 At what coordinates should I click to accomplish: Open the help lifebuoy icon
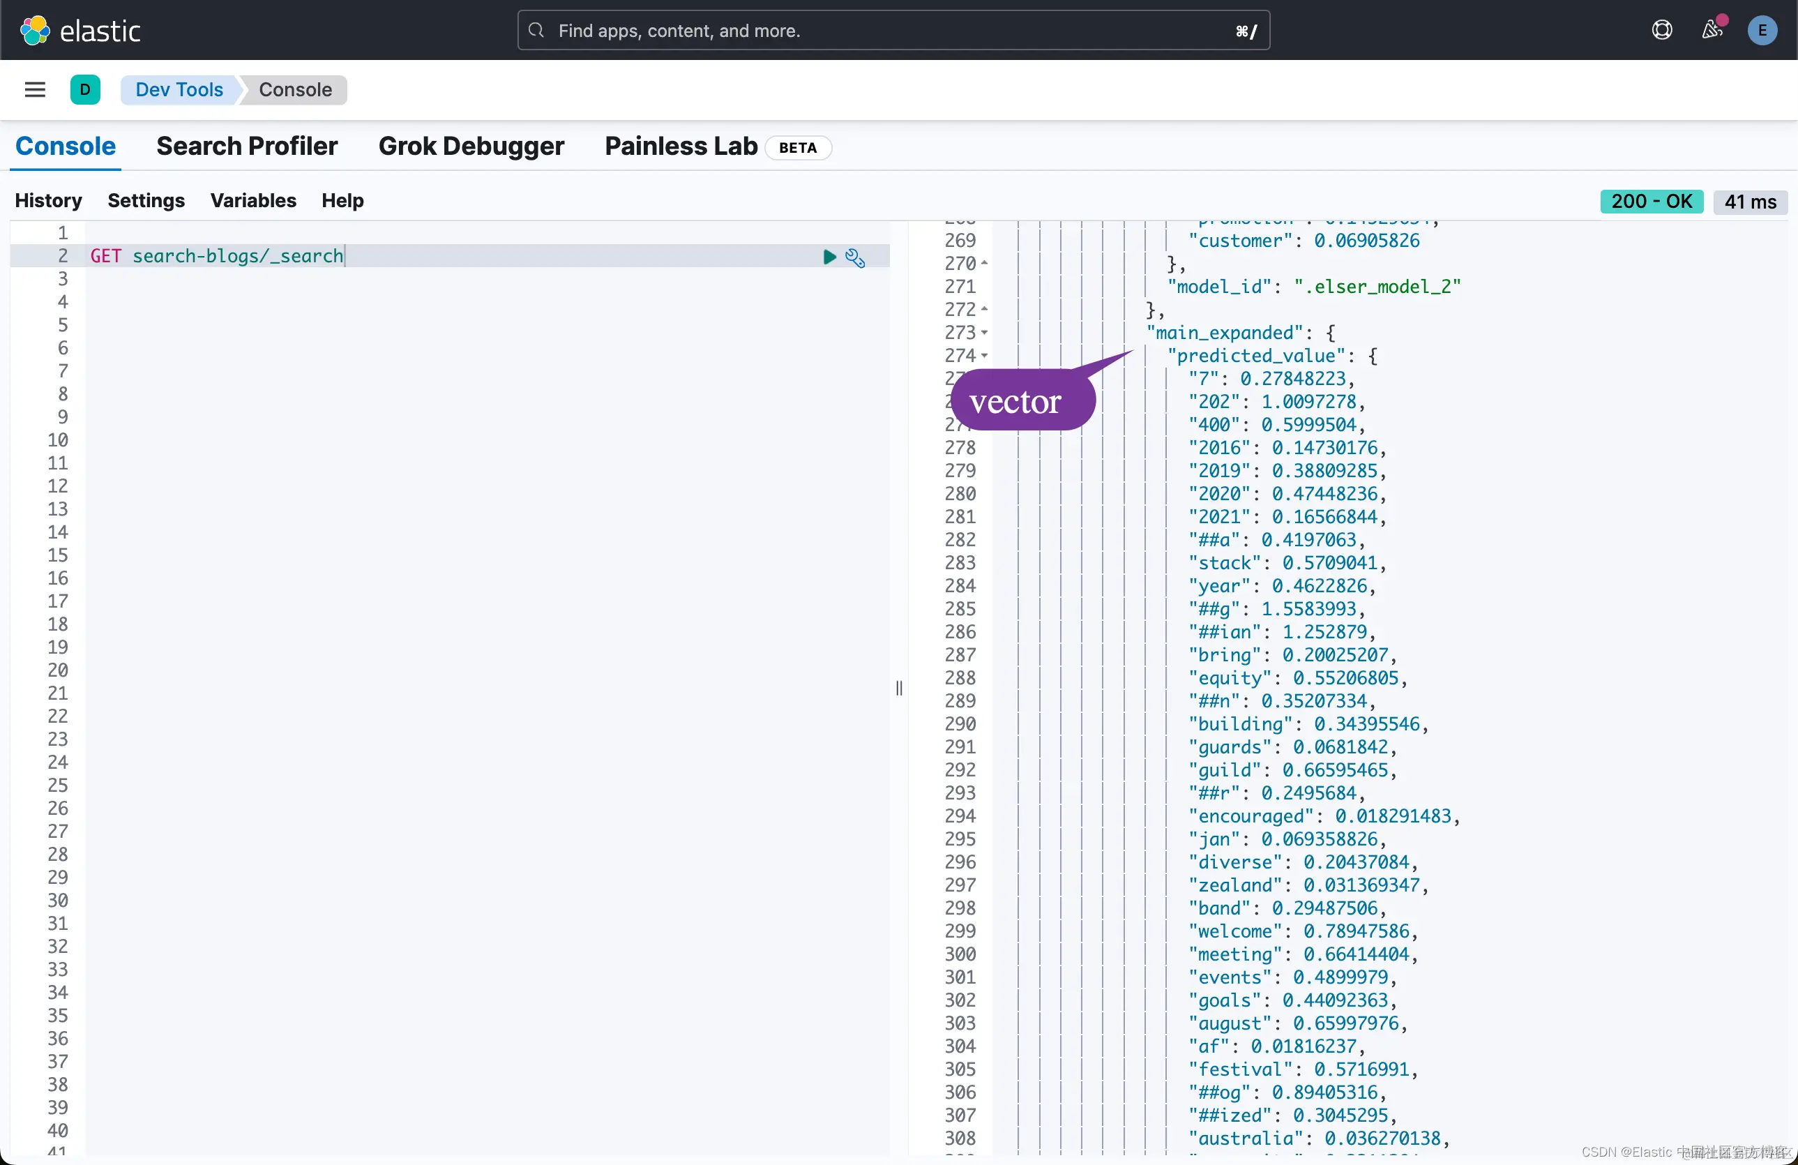coord(1661,30)
